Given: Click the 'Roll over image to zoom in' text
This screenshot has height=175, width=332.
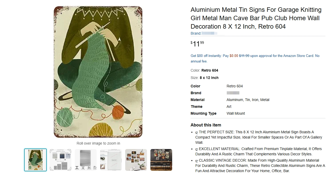Looking at the screenshot, I should [98, 143].
